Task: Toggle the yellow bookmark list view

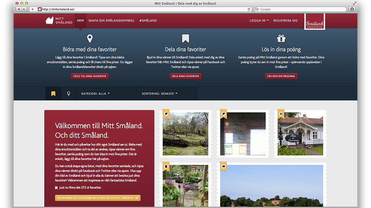Action: 53,93
